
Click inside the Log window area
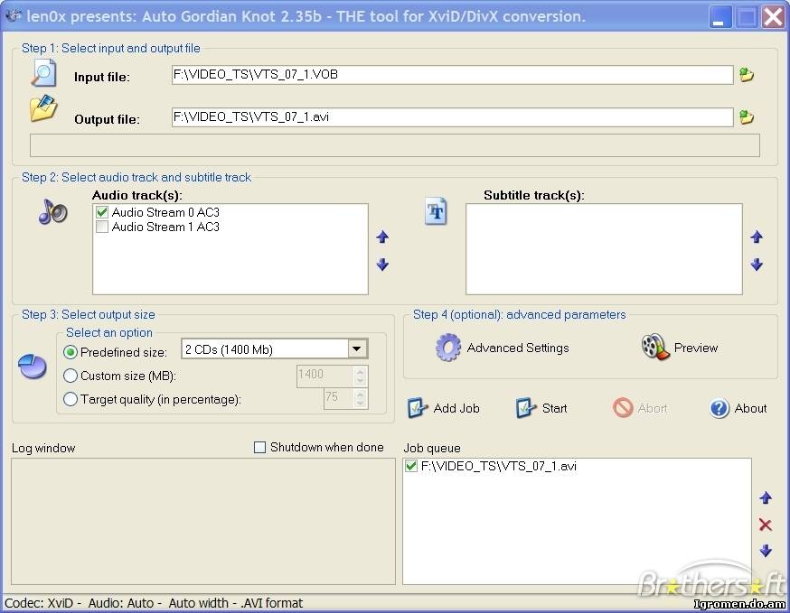203,521
